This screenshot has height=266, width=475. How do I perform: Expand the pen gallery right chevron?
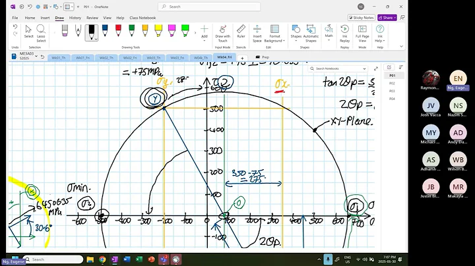[195, 32]
